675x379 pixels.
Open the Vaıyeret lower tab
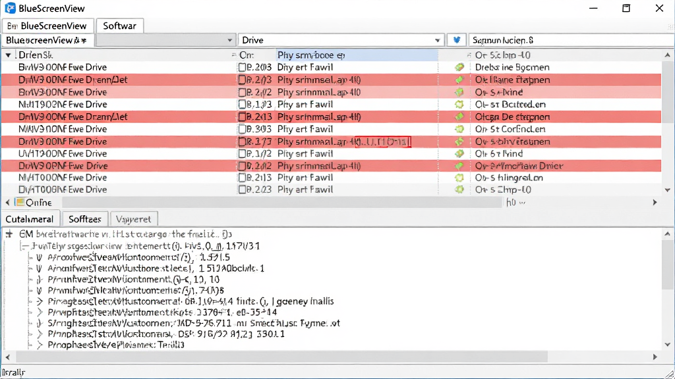tap(134, 219)
